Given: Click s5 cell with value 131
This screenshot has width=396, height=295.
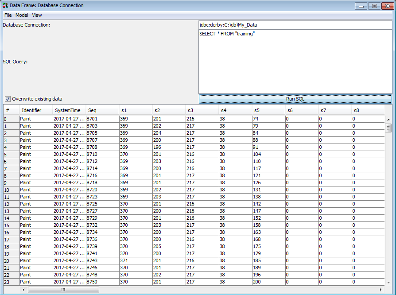Looking at the screenshot, I should [x=269, y=190].
